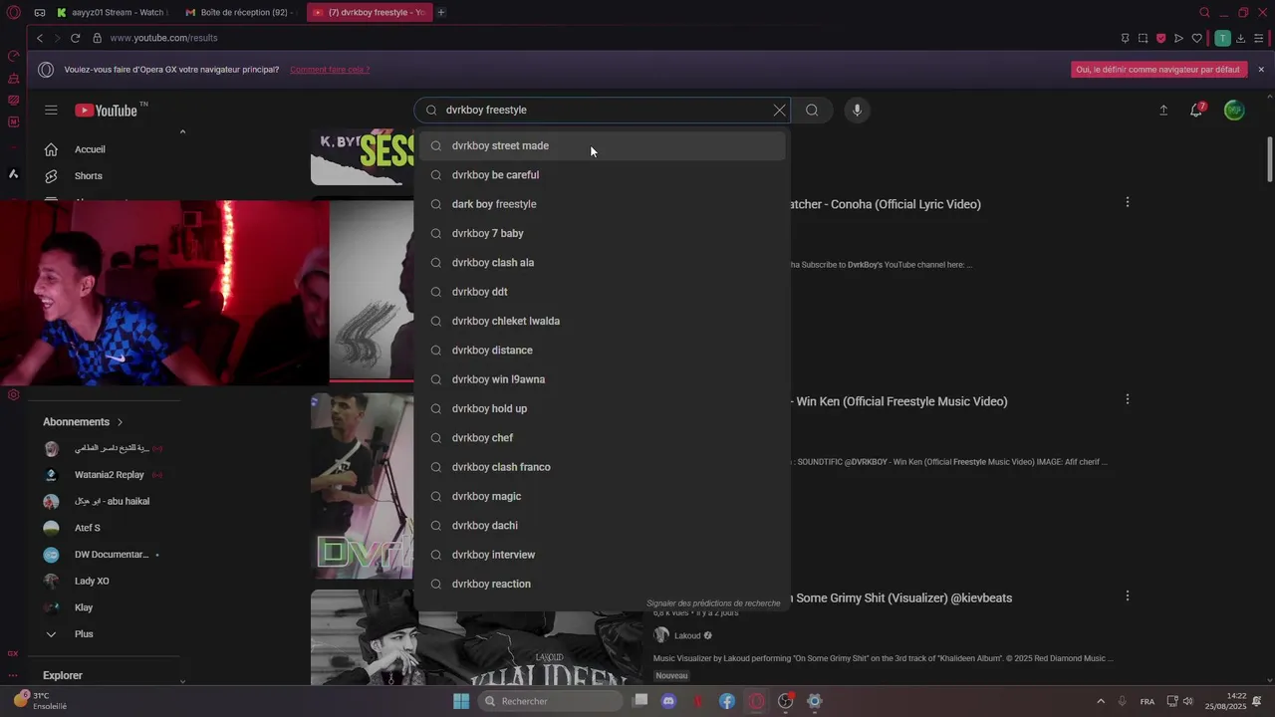
Task: Open tab search magnifier in title bar
Action: click(1204, 12)
